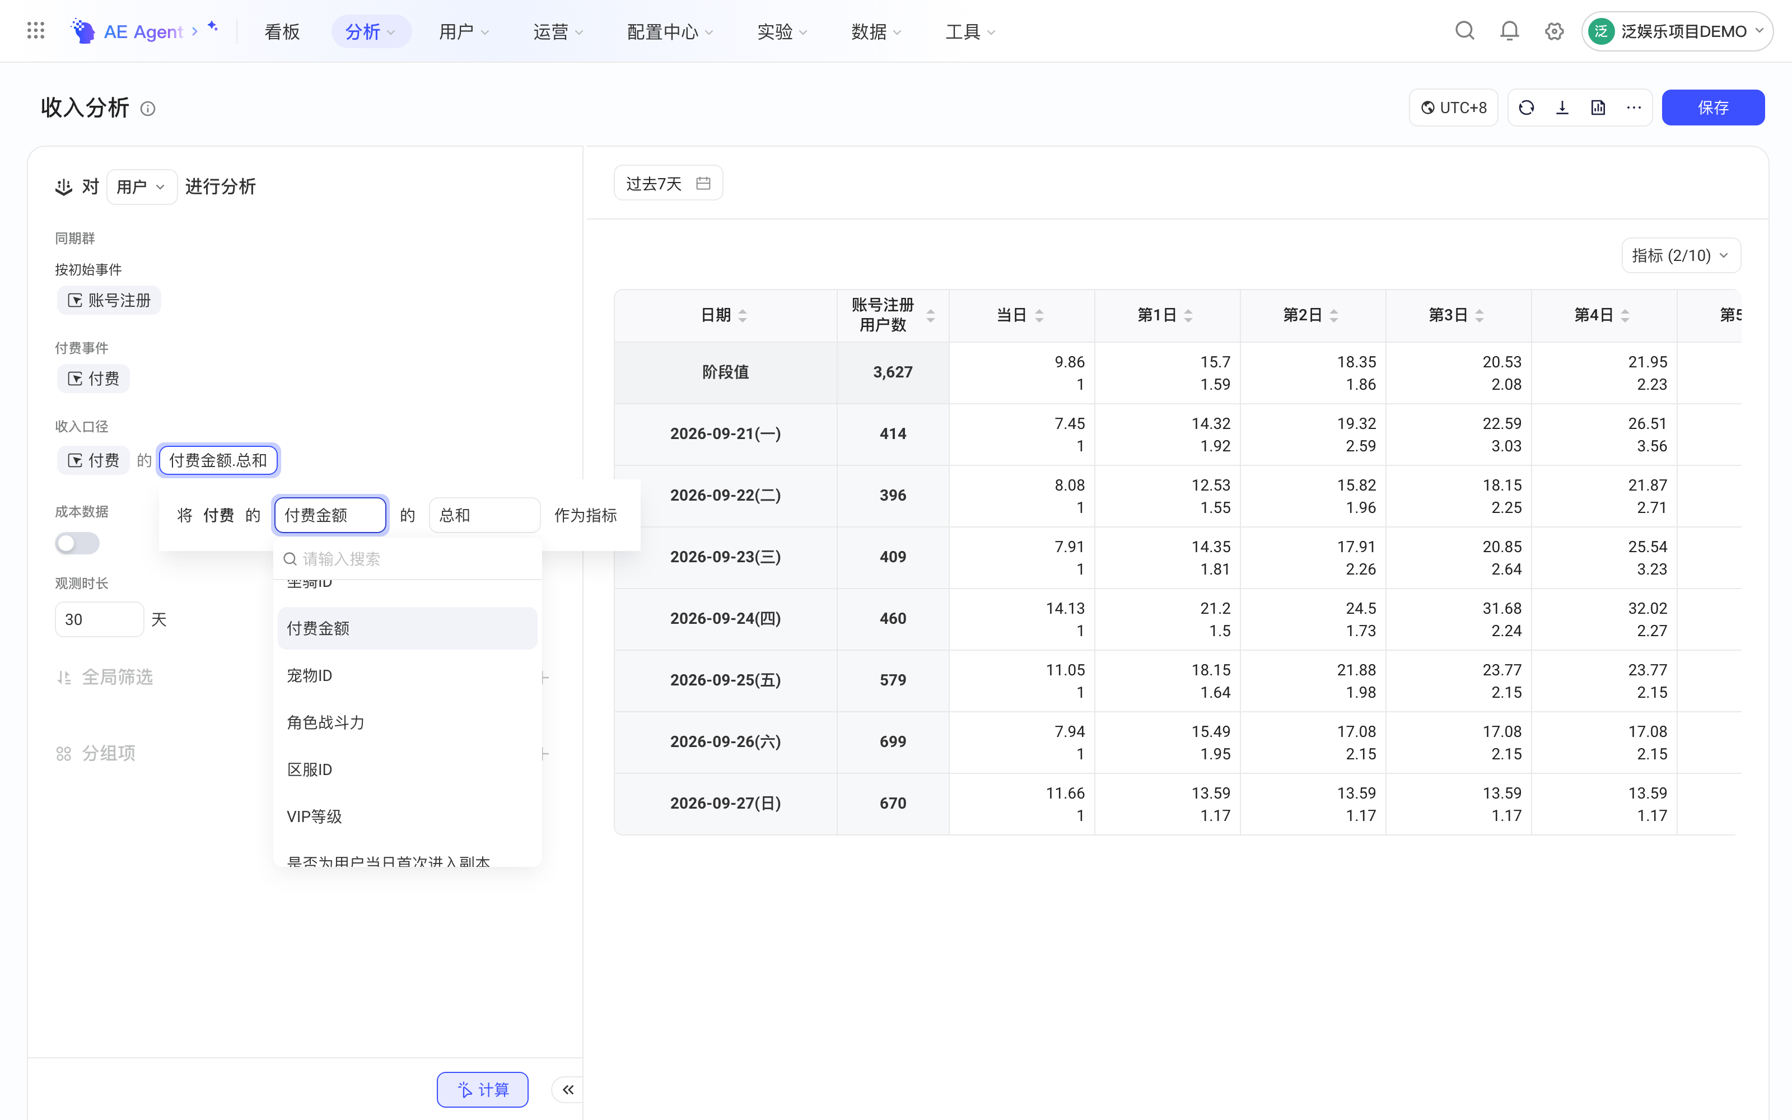This screenshot has height=1120, width=1792.
Task: Click the 账号注册 initial event tag
Action: click(109, 300)
